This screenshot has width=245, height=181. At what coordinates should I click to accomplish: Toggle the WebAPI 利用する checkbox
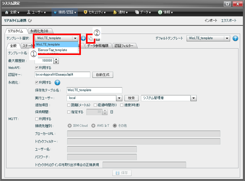click(x=37, y=68)
